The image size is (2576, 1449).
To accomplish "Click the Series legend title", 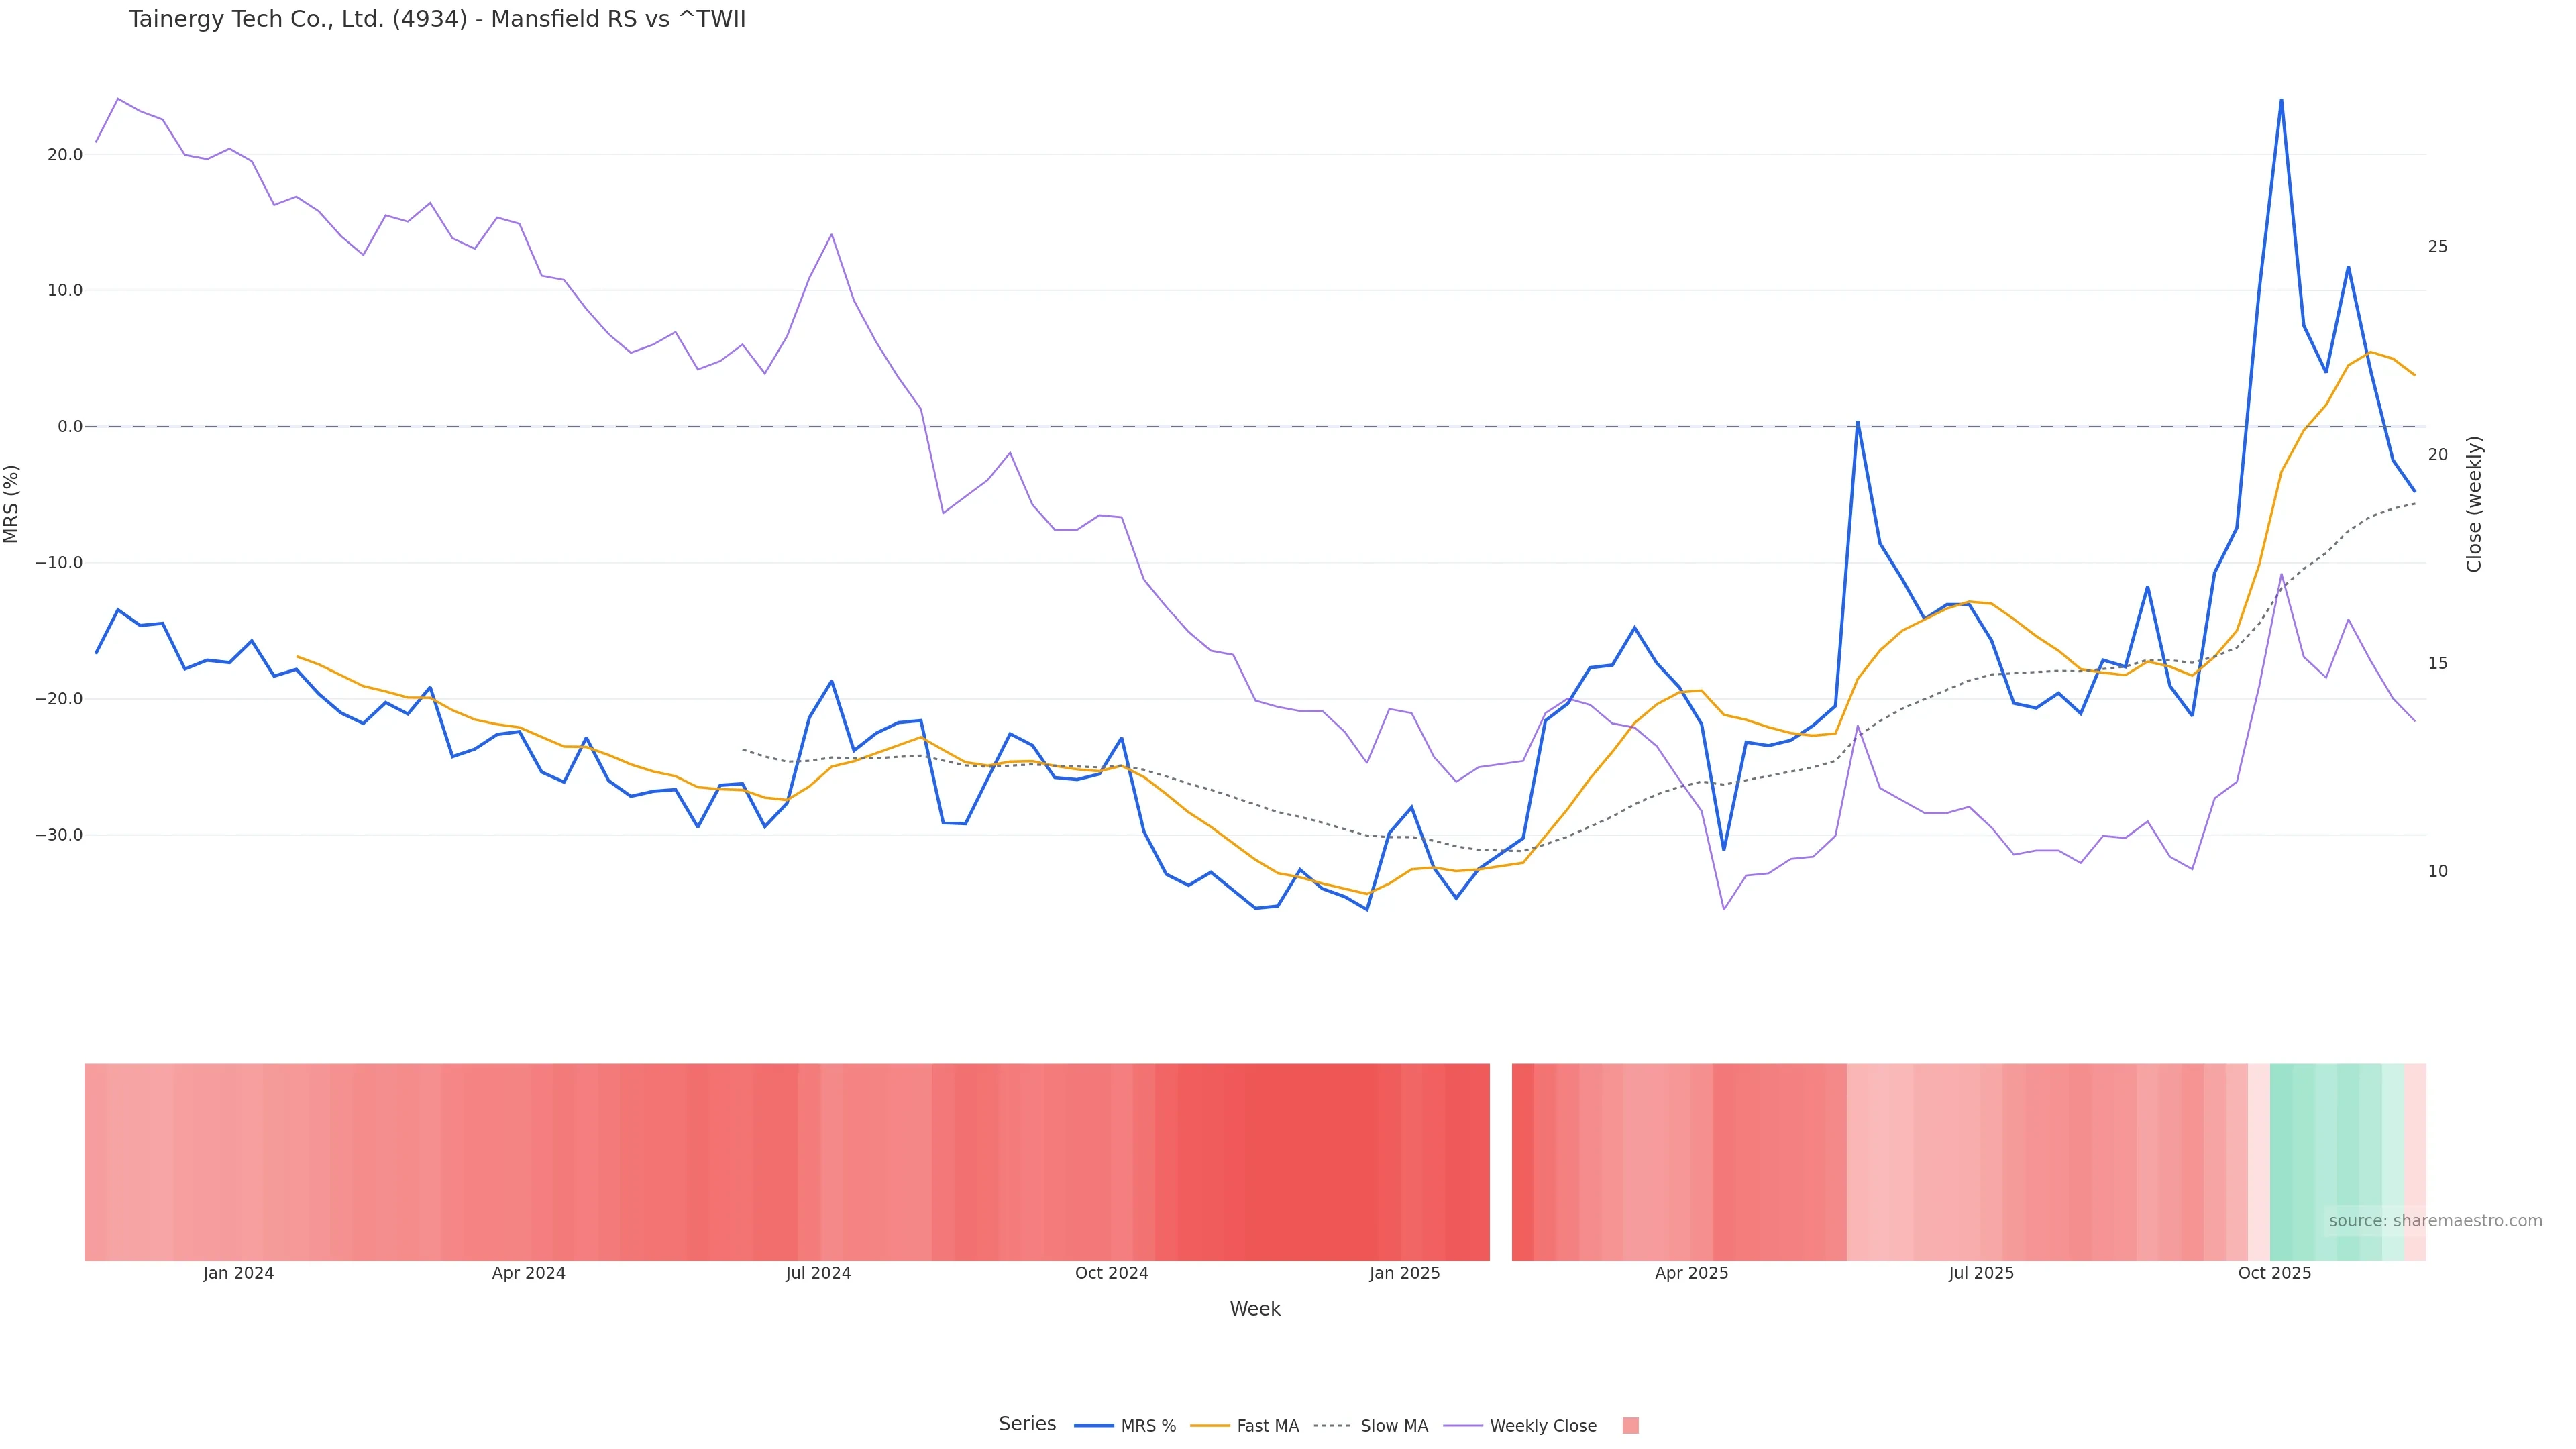I will point(1027,1424).
